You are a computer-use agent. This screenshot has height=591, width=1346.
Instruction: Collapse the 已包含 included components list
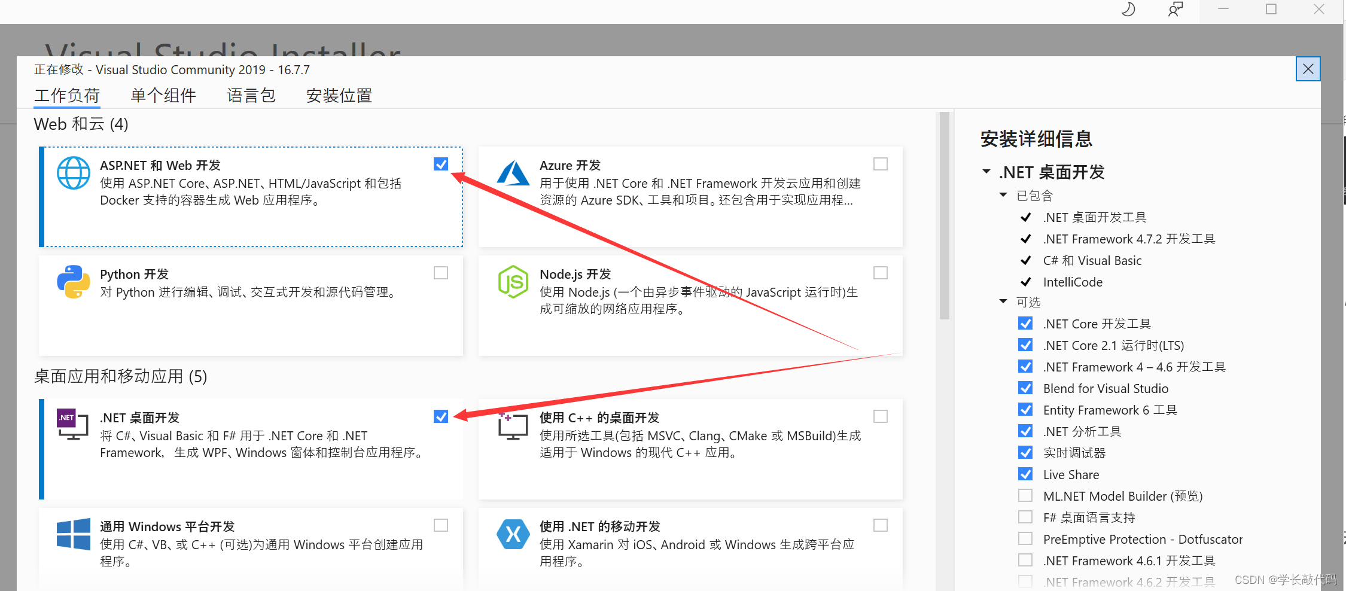[x=1003, y=195]
